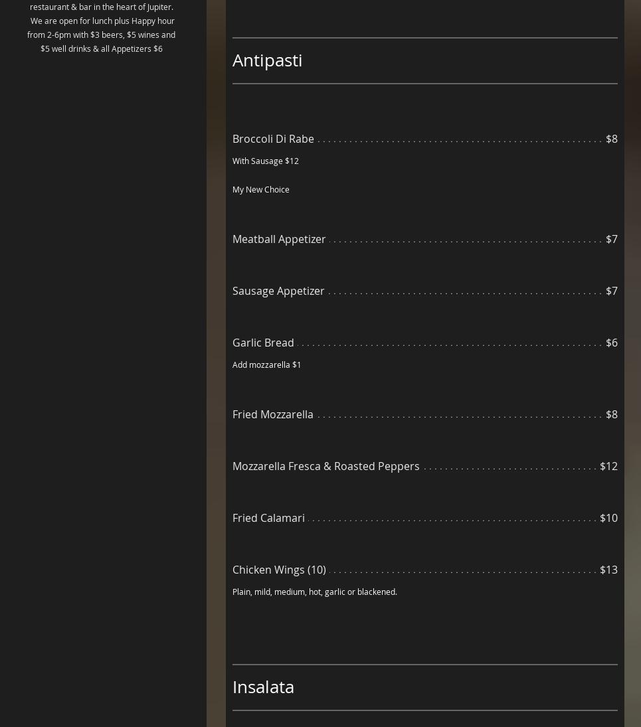
Task: Click the "My New Choice" text
Action: [260, 189]
